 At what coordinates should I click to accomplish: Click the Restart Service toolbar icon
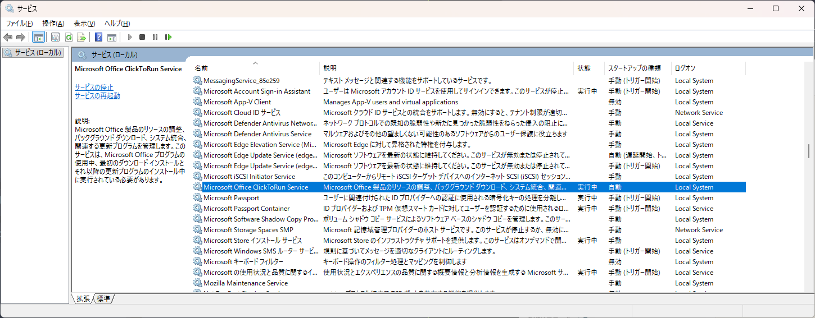(168, 37)
